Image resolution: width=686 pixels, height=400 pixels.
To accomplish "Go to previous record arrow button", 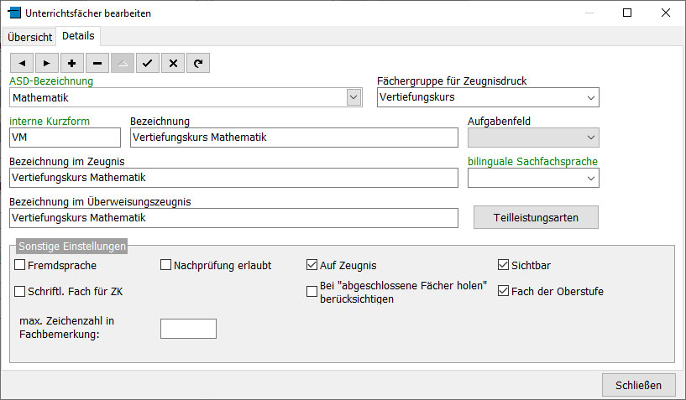I will (x=21, y=63).
